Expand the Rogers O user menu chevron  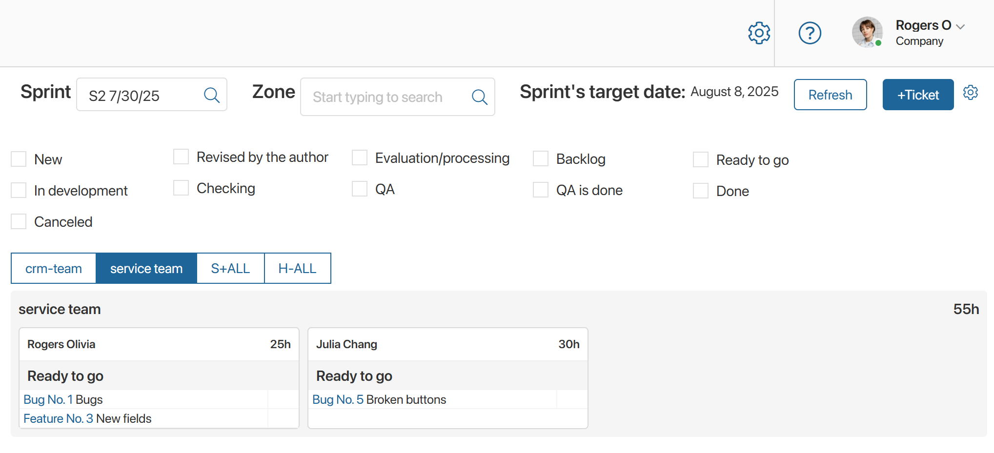coord(960,27)
